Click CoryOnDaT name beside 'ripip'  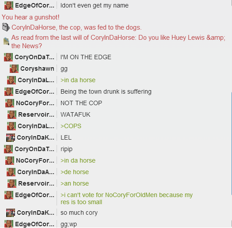click(34, 149)
